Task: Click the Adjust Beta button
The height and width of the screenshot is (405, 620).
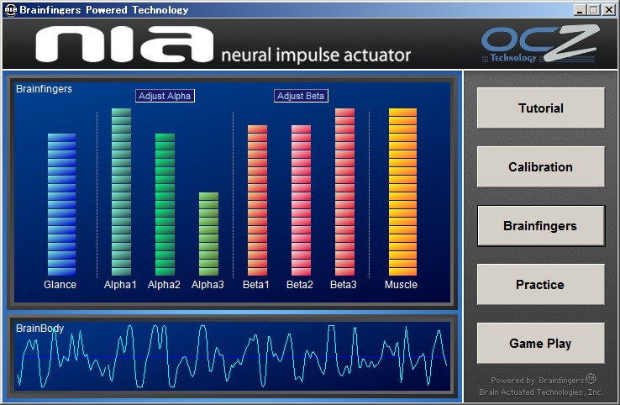Action: (x=301, y=96)
